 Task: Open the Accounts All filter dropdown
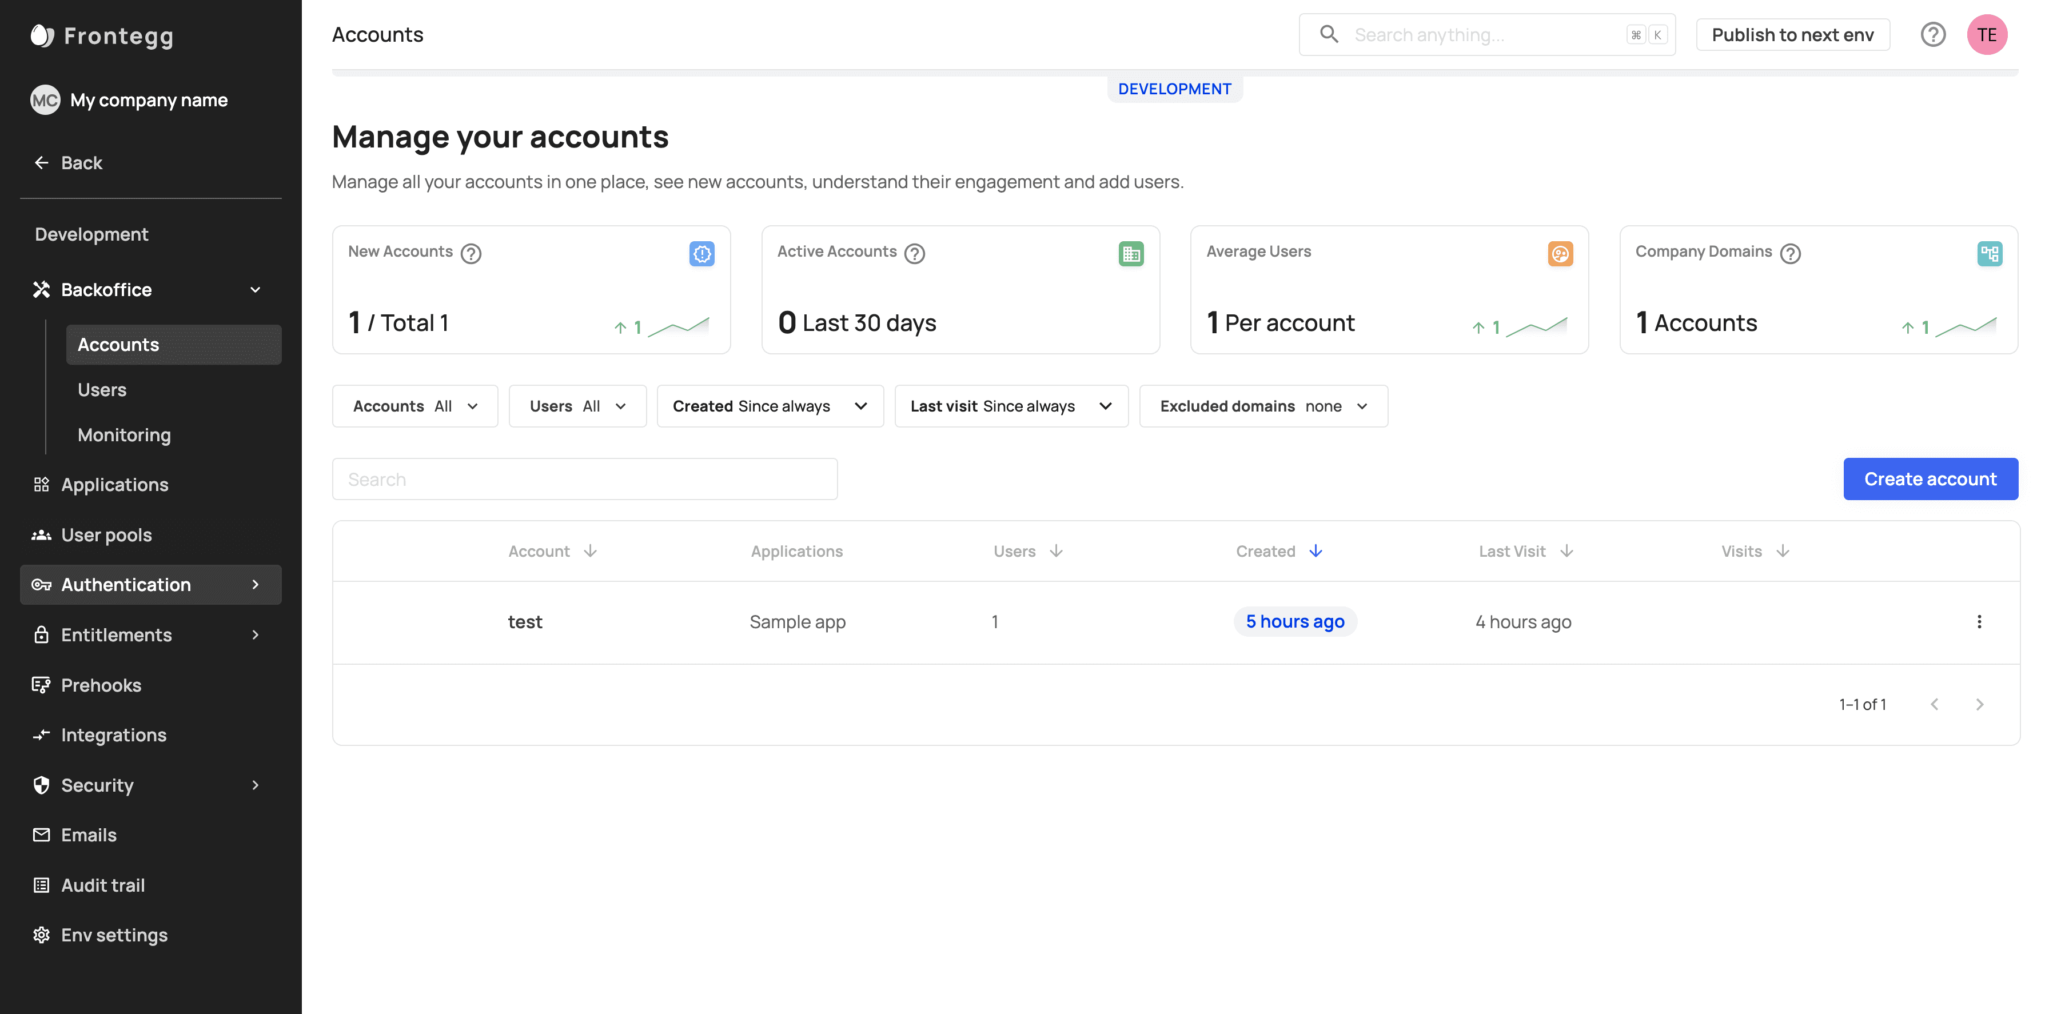415,406
